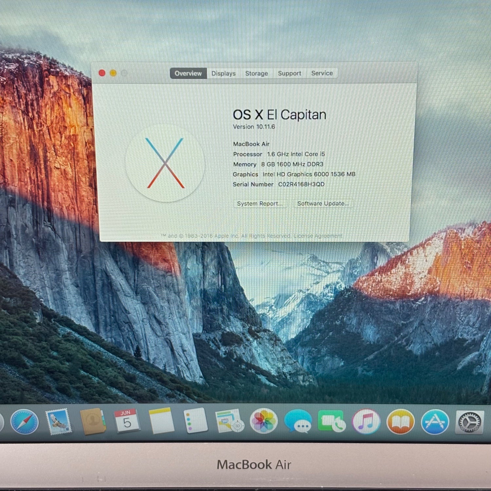
Task: Switch to the Service tab
Action: [322, 73]
